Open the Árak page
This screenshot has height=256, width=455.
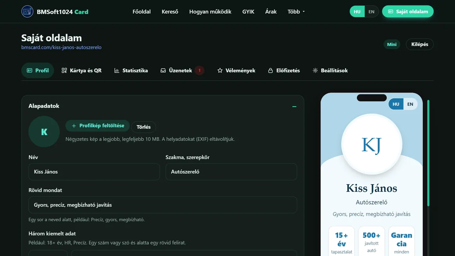pyautogui.click(x=271, y=12)
